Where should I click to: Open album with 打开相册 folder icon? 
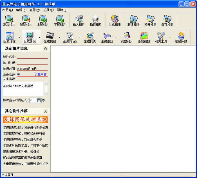pos(150,21)
